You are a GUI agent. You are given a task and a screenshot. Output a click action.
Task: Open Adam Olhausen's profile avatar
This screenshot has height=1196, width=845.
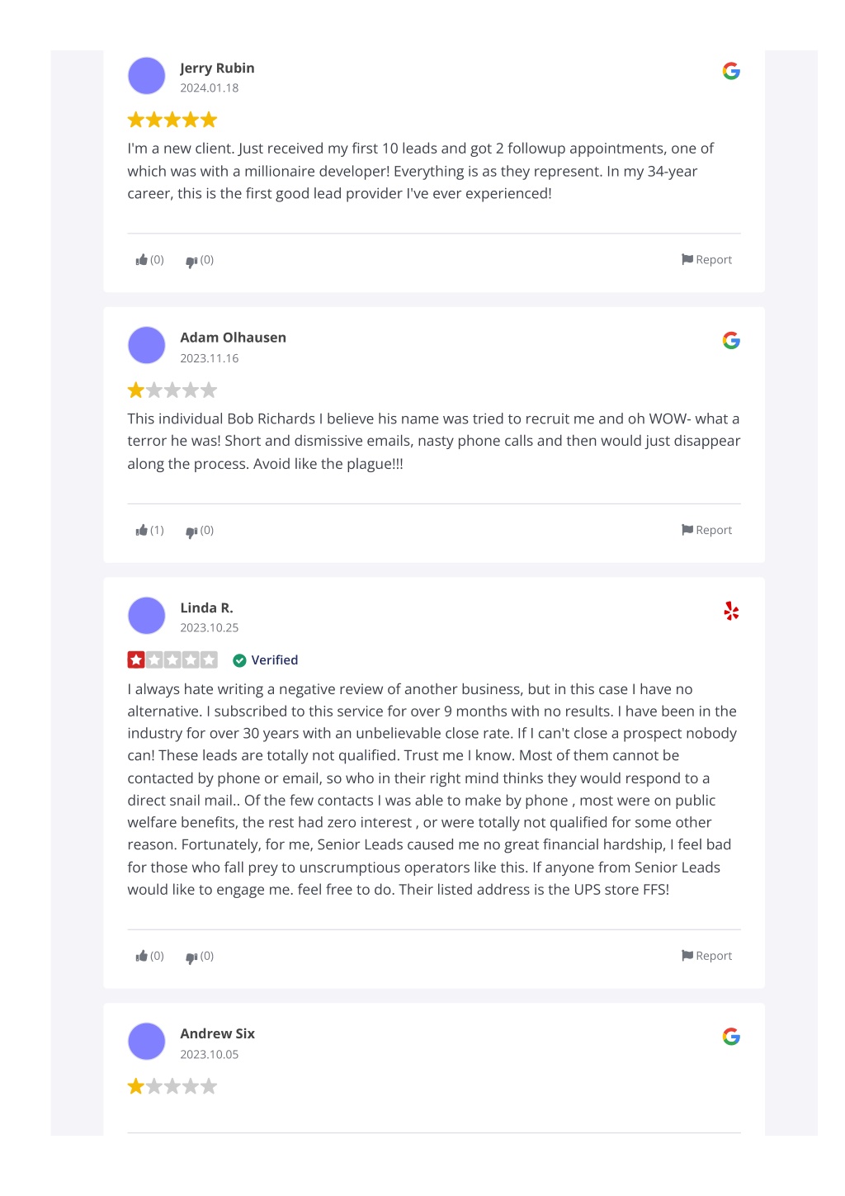pyautogui.click(x=147, y=345)
